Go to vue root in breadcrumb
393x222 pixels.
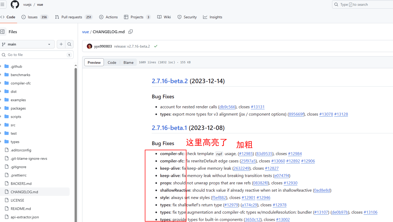(86, 32)
